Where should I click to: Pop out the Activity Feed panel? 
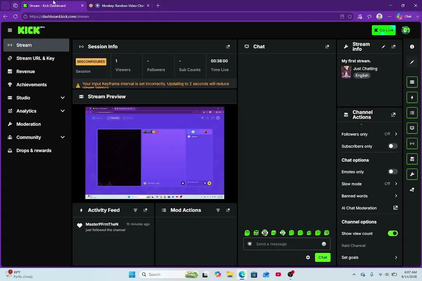point(145,210)
